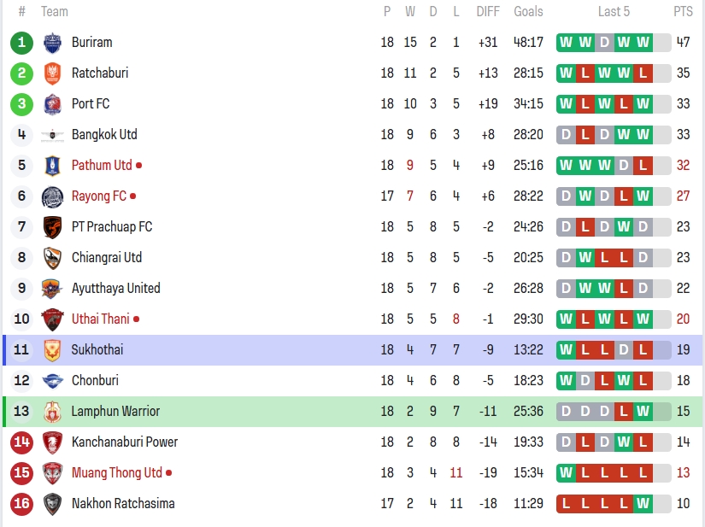Click the Uthai Thani team badge
This screenshot has width=705, height=527.
click(x=52, y=319)
